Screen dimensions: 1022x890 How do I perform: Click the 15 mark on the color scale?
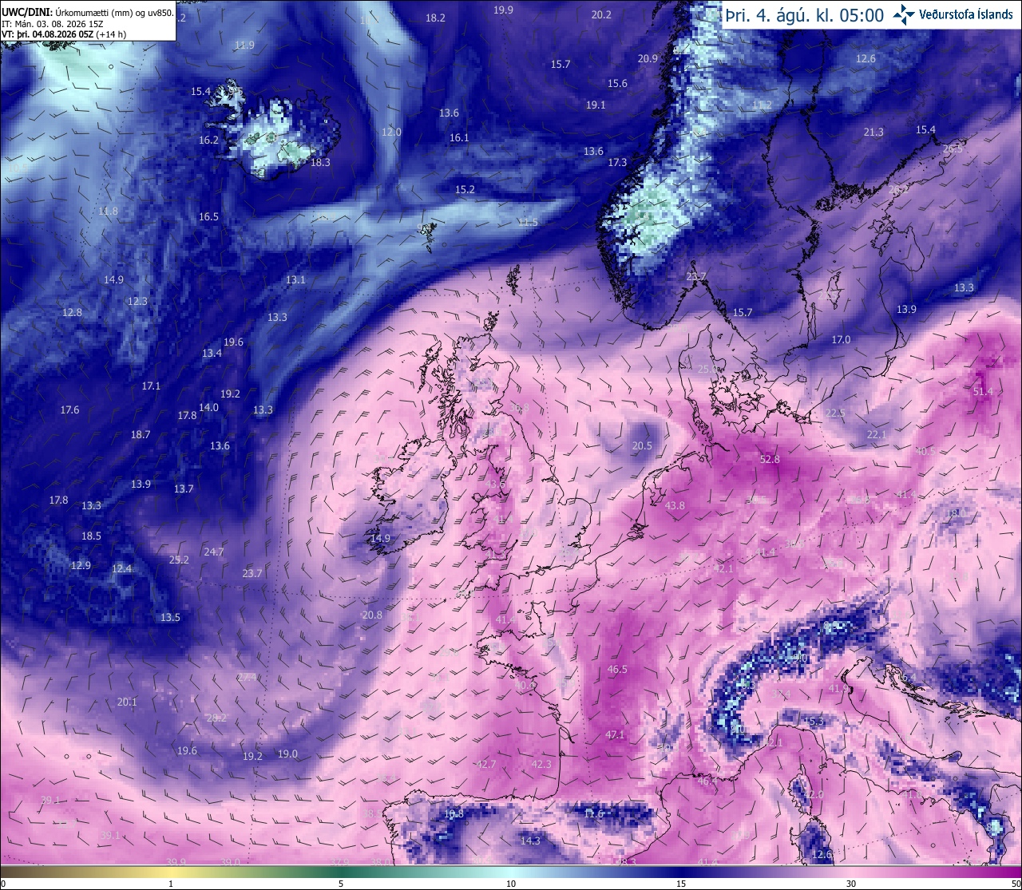681,884
